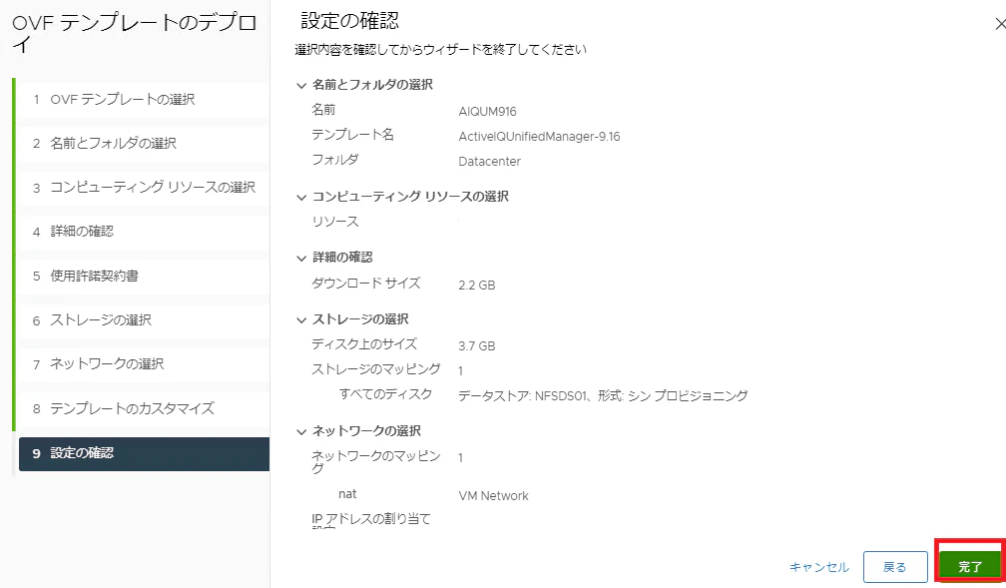
Task: Collapse the ストレージの選択 summary section
Action: point(301,319)
